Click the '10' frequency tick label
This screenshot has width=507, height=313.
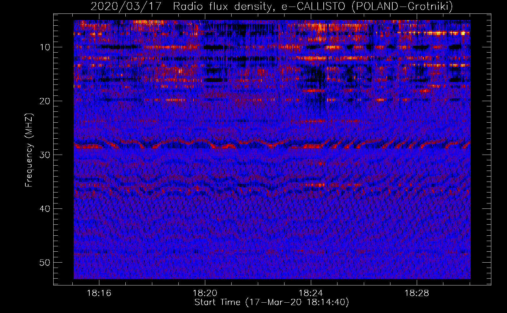point(45,47)
